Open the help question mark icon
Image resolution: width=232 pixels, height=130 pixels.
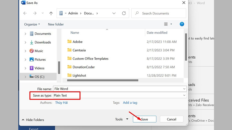click(x=182, y=24)
